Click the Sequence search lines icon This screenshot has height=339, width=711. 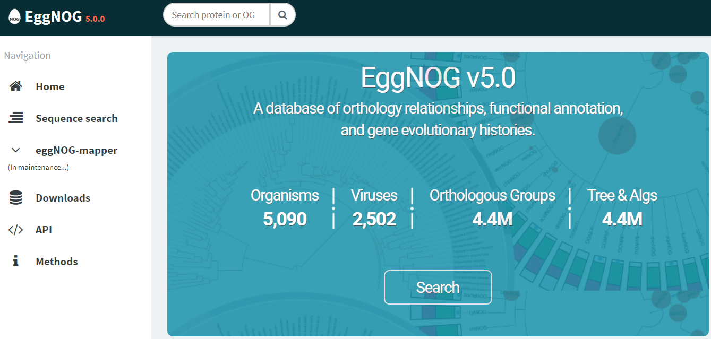pyautogui.click(x=15, y=118)
